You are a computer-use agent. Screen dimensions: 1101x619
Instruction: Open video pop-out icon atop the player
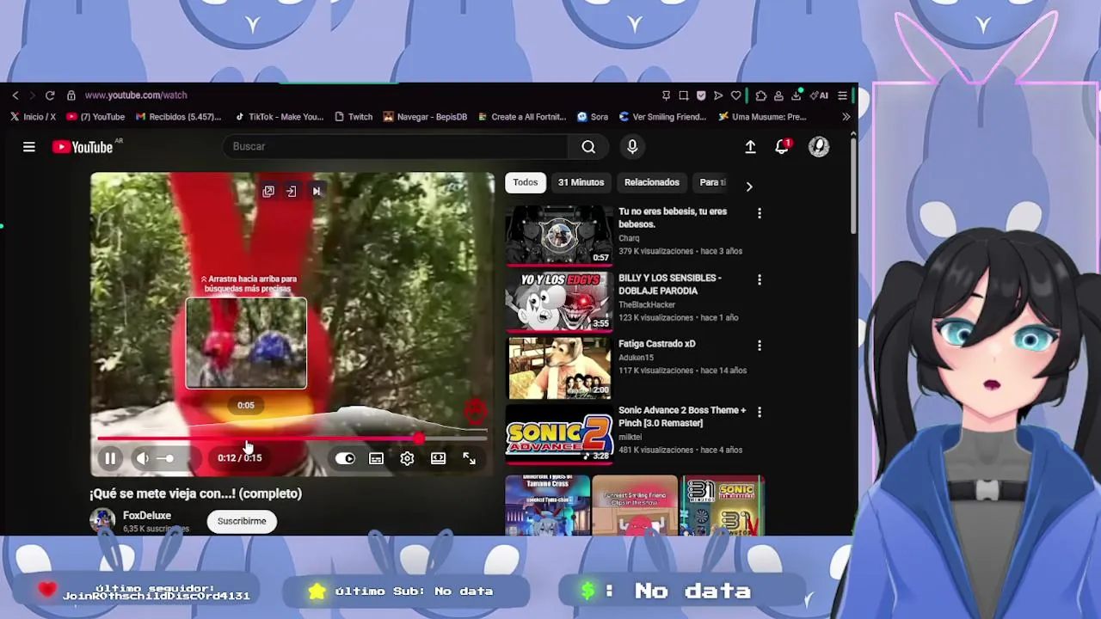point(268,192)
